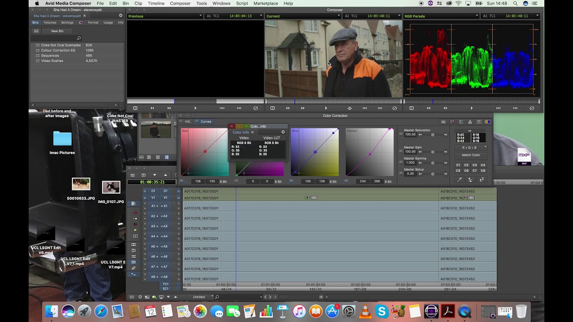This screenshot has width=573, height=322.
Task: Click the Match Color button
Action: tap(470, 155)
